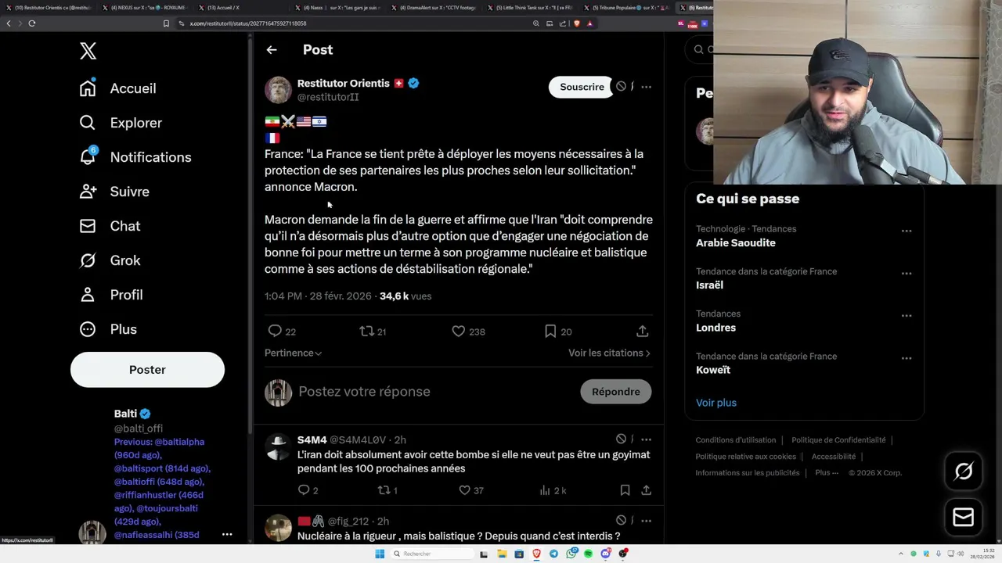Viewport: 1002px width, 563px height.
Task: Open Voir les citations link
Action: tap(609, 353)
